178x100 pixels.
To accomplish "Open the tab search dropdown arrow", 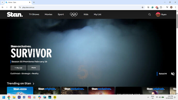I will (2, 2).
